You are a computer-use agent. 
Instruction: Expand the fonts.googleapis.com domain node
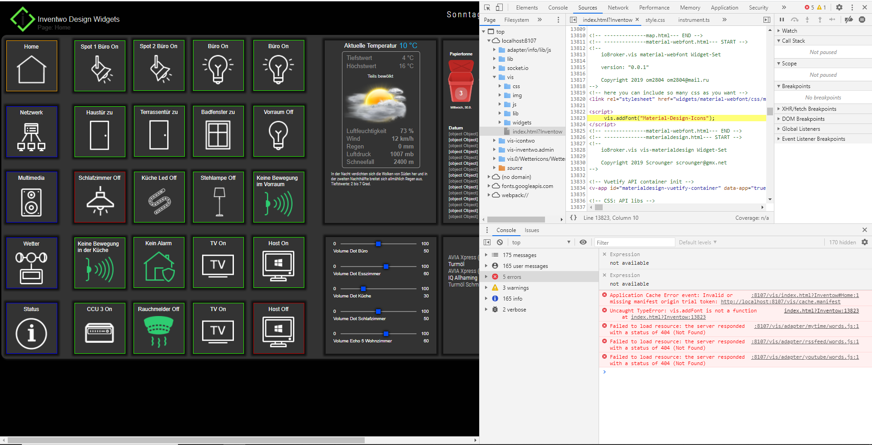(x=489, y=186)
